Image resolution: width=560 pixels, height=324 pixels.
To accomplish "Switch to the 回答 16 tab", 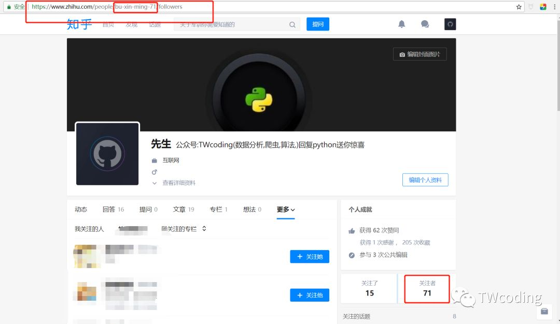I will coord(113,210).
